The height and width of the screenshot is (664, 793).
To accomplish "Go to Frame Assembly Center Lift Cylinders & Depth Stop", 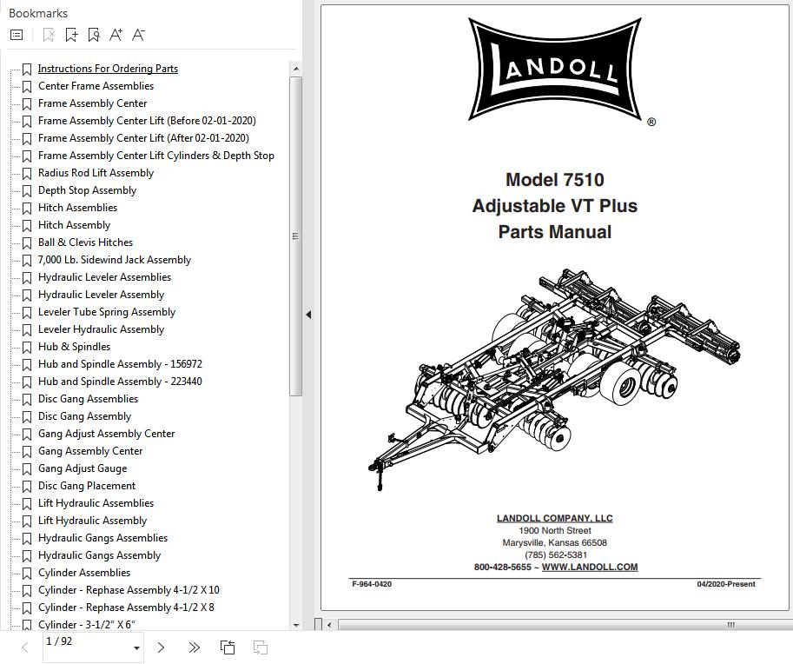I will click(x=156, y=156).
